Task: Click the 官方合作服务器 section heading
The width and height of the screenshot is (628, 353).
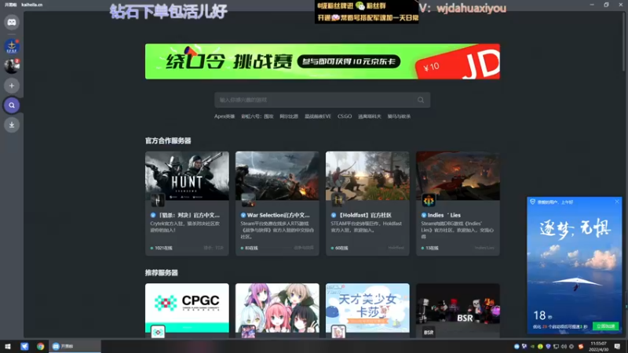Action: click(168, 141)
